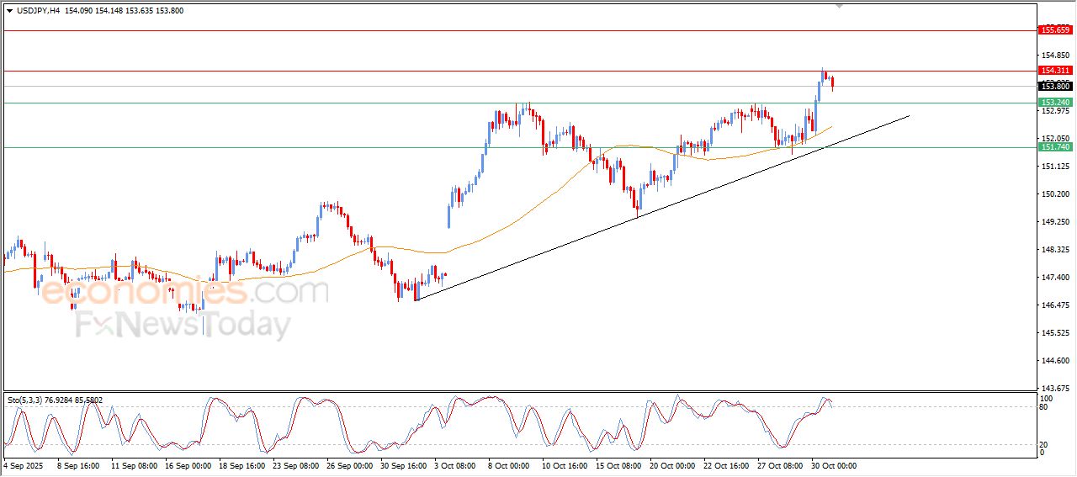Click the 154.850 price scale value
The image size is (1077, 477).
click(x=1055, y=56)
